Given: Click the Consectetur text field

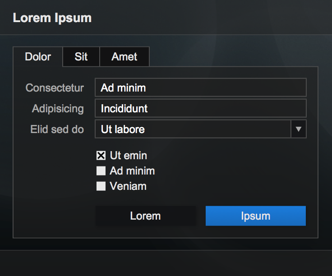Looking at the screenshot, I should [200, 87].
